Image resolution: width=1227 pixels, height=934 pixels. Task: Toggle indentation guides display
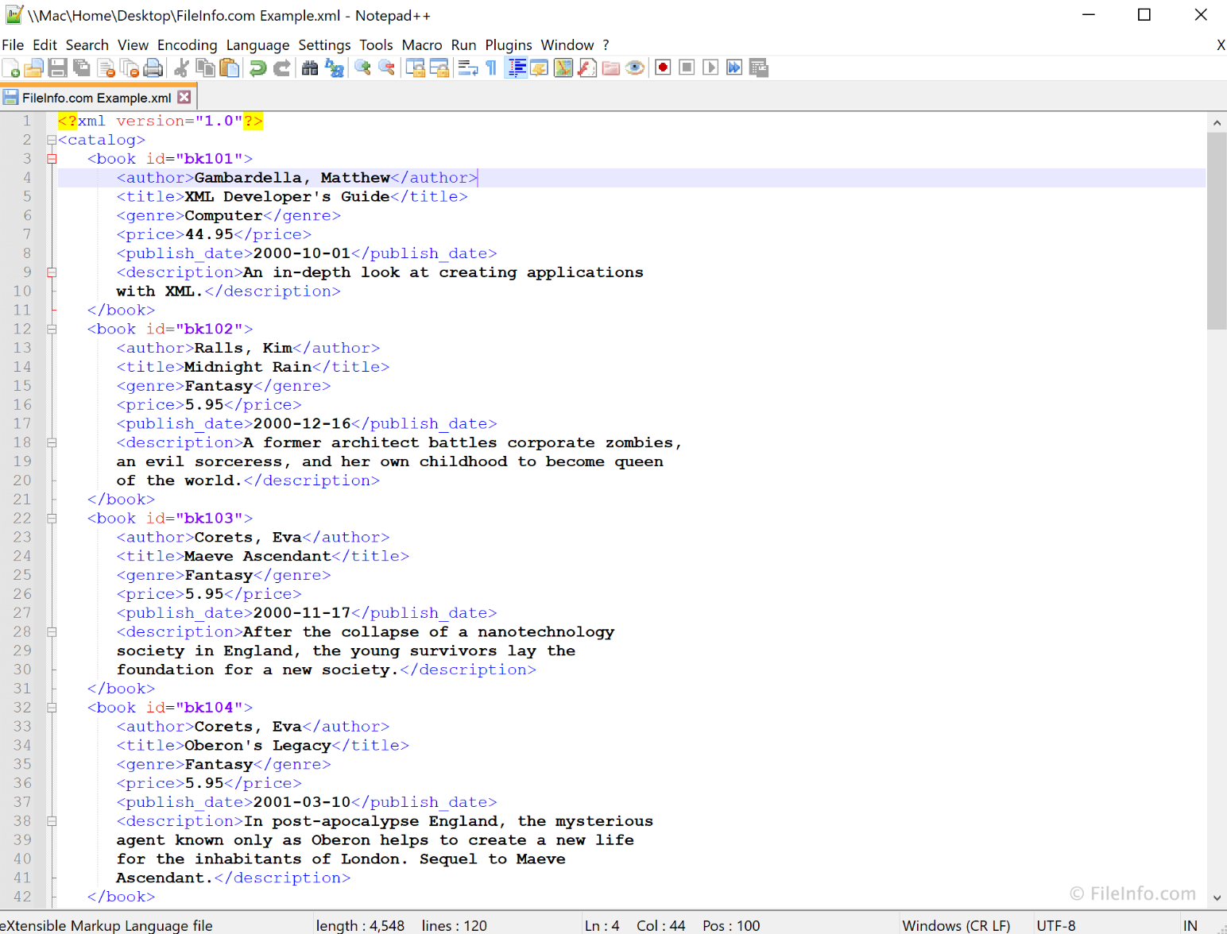point(517,68)
